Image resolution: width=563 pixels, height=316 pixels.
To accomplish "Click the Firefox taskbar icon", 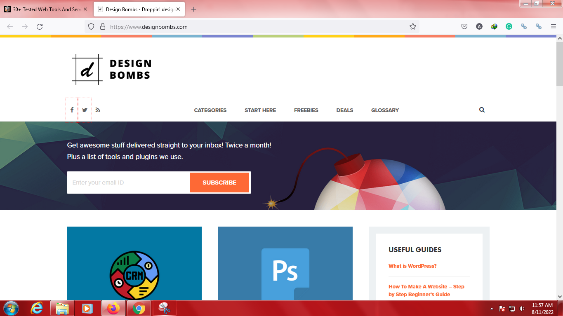I will tap(113, 308).
